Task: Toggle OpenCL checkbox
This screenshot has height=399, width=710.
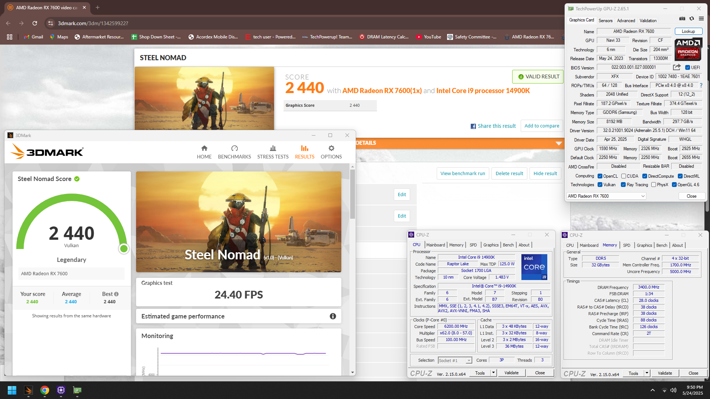Action: tap(600, 176)
